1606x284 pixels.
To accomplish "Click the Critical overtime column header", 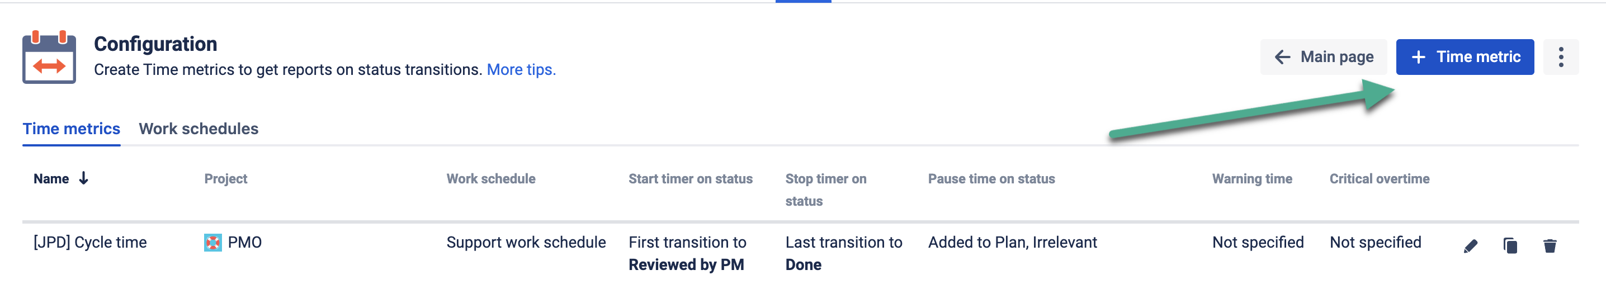I will 1379,179.
